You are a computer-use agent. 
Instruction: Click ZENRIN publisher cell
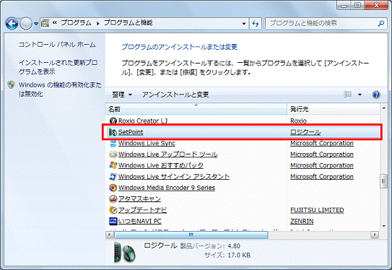302,221
